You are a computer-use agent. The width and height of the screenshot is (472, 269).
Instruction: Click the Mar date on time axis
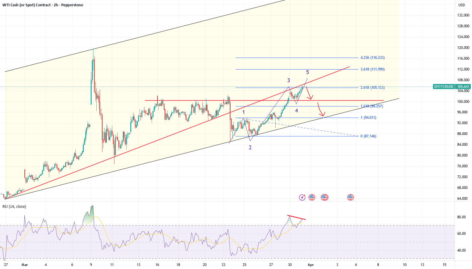[x=25, y=265]
